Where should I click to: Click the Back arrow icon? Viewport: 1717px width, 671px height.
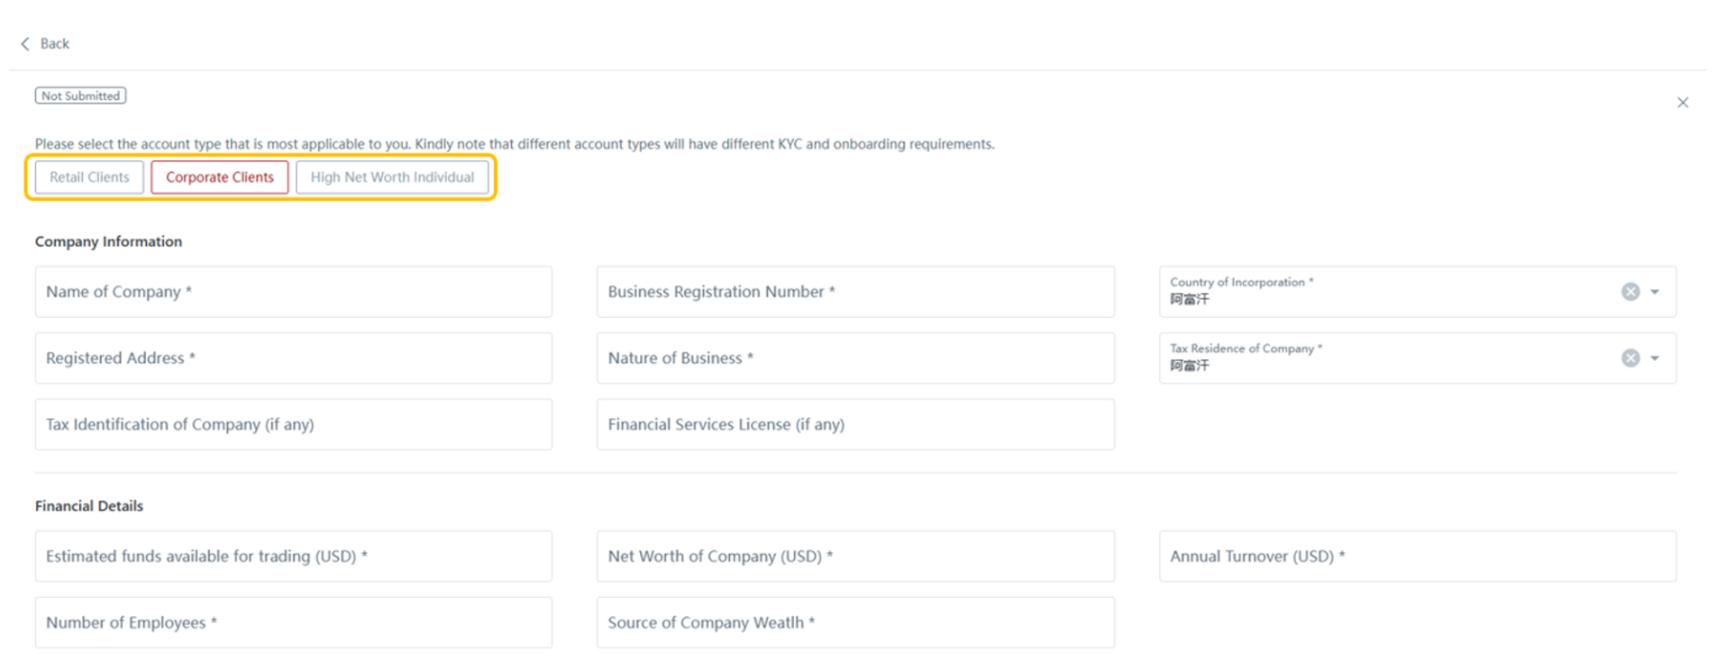(25, 43)
